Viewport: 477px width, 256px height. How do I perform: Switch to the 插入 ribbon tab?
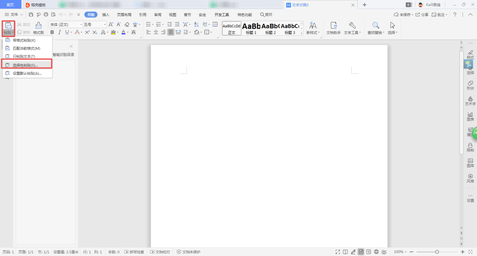tap(106, 15)
